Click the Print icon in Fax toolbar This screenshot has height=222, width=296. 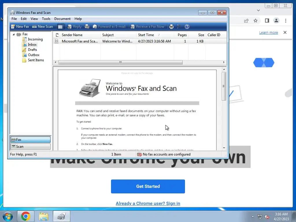pyautogui.click(x=171, y=27)
